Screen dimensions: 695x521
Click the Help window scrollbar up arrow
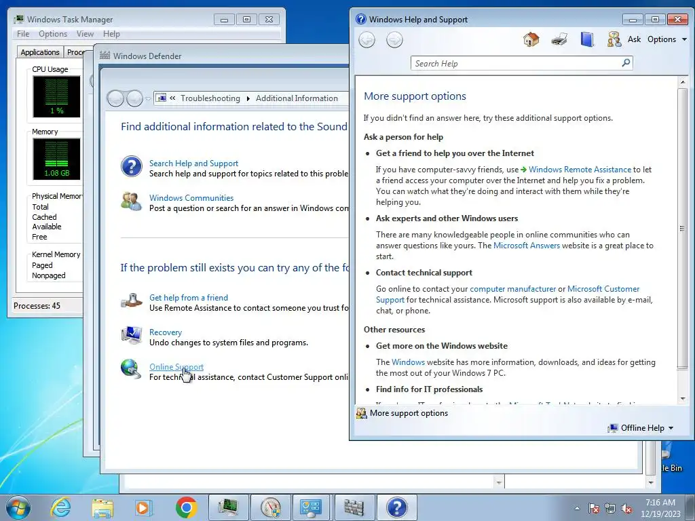(x=683, y=82)
